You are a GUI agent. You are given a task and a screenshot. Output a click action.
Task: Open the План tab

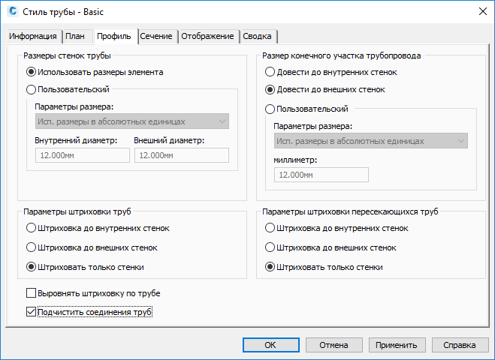pos(75,36)
